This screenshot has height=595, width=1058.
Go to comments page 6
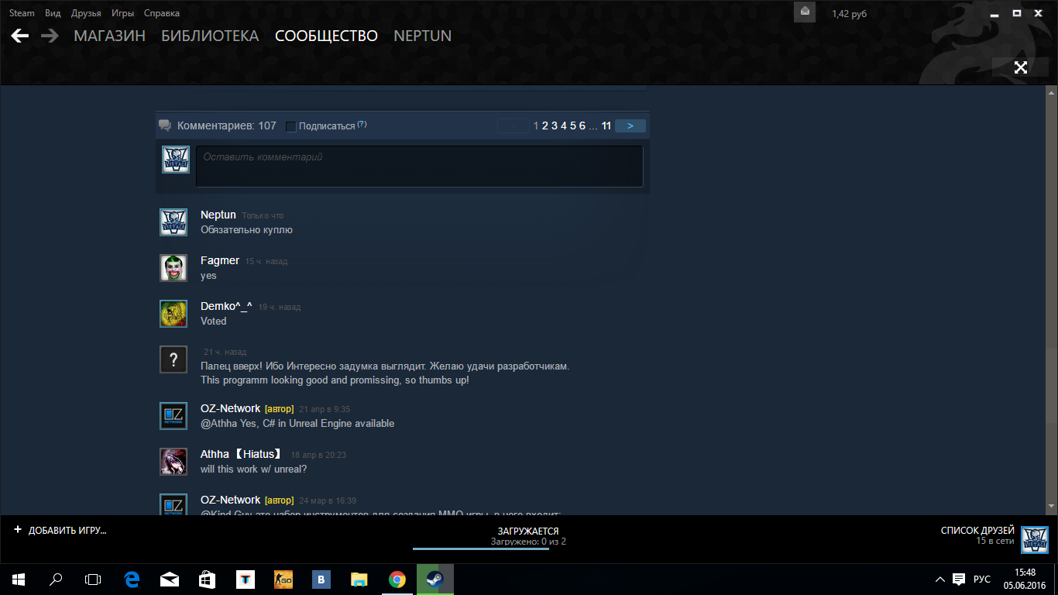click(582, 126)
